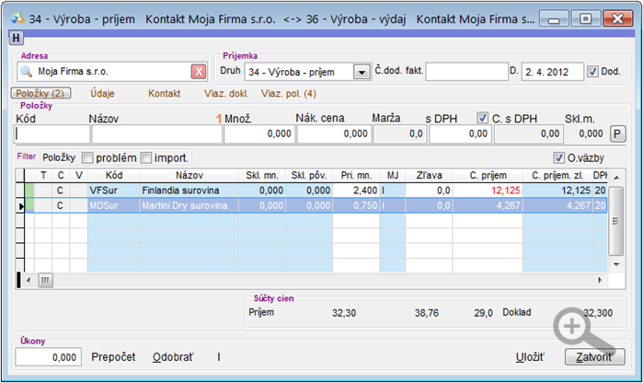Click the Druh combo box 34 - Výroba - príjem
The image size is (643, 383).
click(x=307, y=72)
